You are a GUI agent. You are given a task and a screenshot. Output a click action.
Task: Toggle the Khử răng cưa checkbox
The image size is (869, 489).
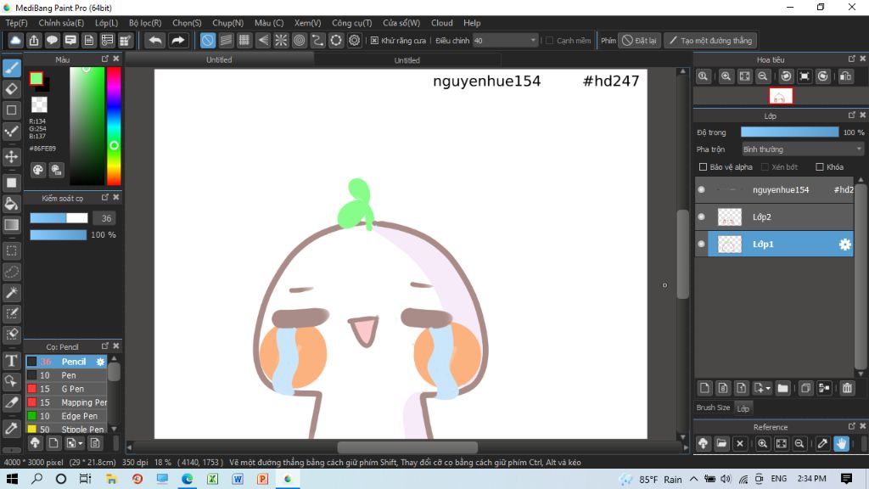(x=374, y=41)
